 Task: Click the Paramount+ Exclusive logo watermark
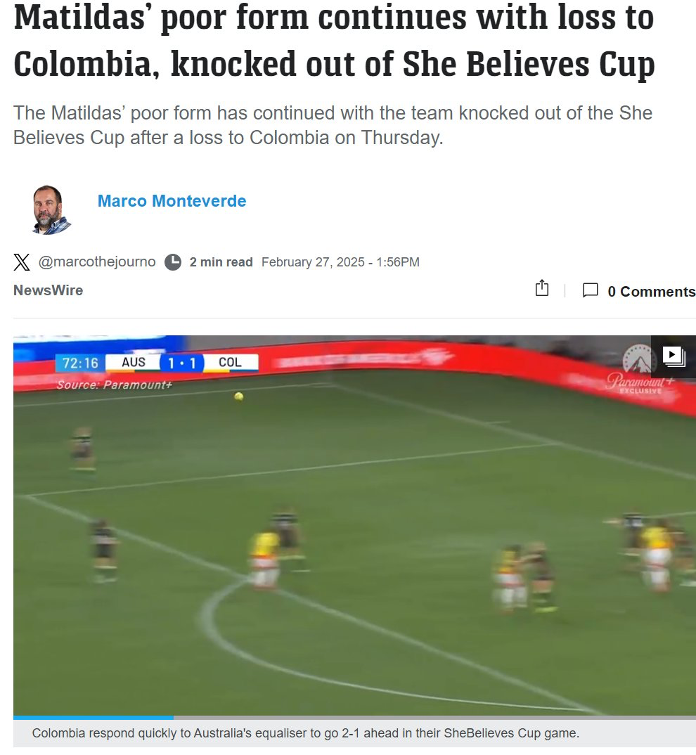[x=640, y=370]
